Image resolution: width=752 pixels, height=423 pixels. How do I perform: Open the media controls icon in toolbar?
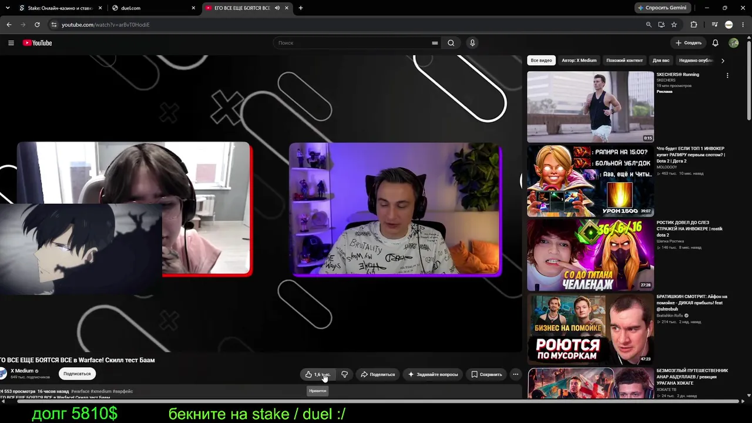(x=714, y=25)
